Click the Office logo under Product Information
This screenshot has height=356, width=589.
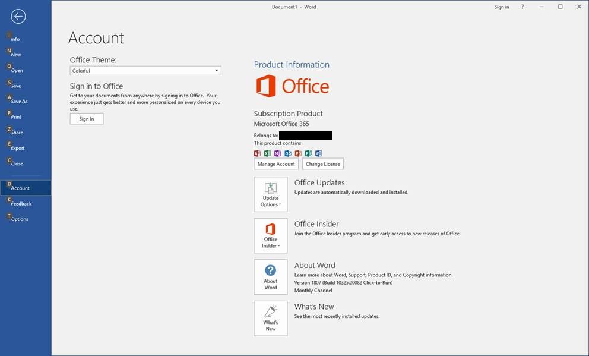293,86
